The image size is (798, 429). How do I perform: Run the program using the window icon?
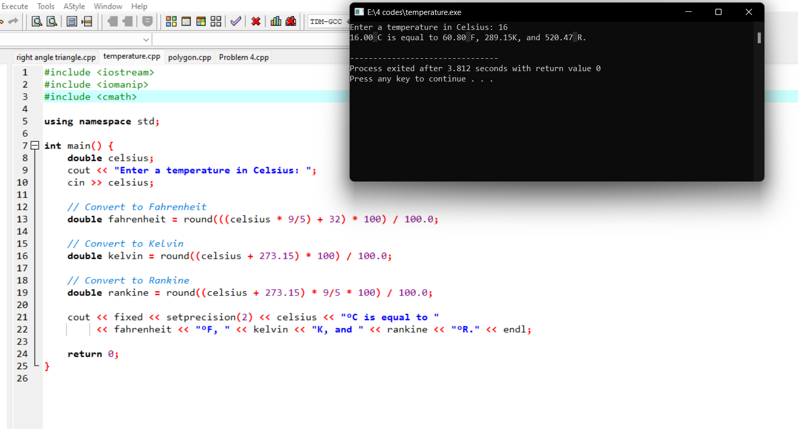coord(186,21)
